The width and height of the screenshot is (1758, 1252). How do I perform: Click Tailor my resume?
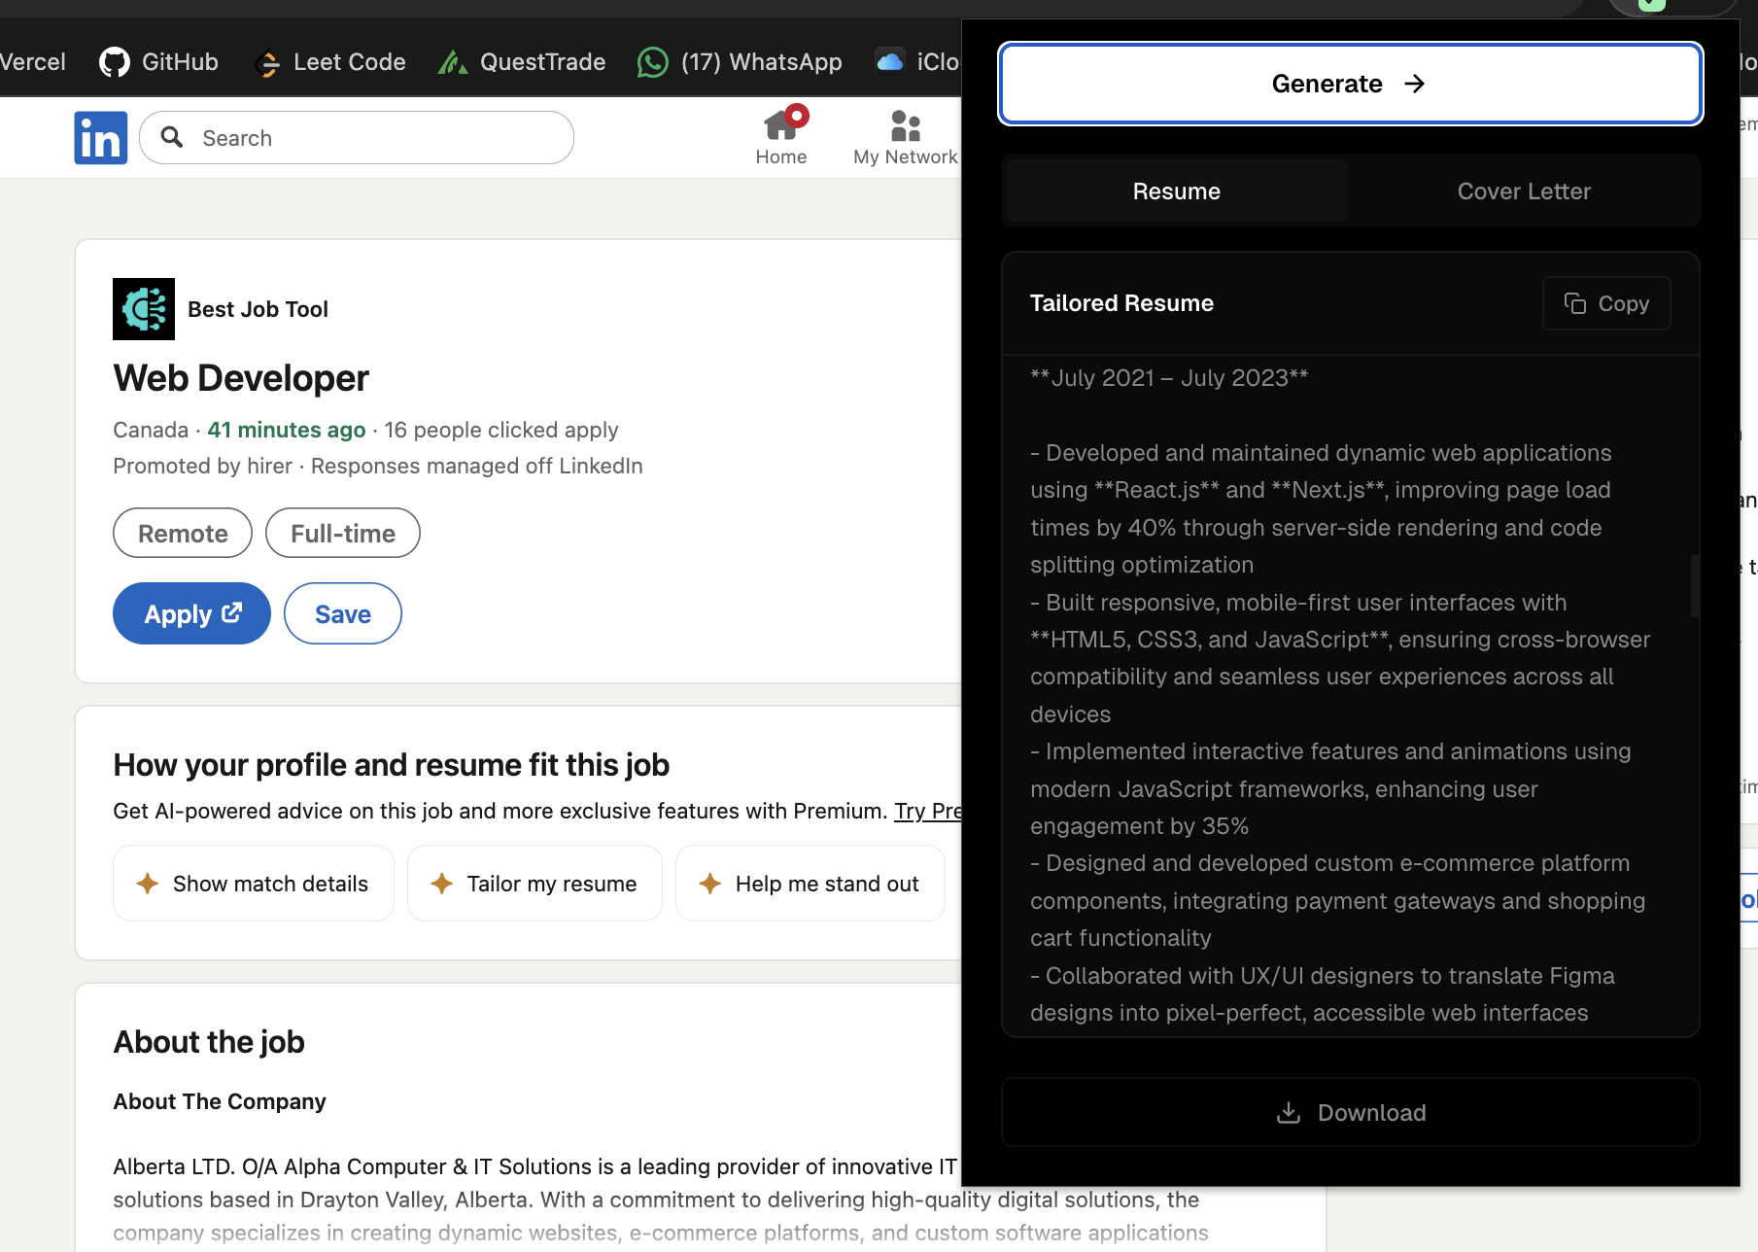click(534, 883)
